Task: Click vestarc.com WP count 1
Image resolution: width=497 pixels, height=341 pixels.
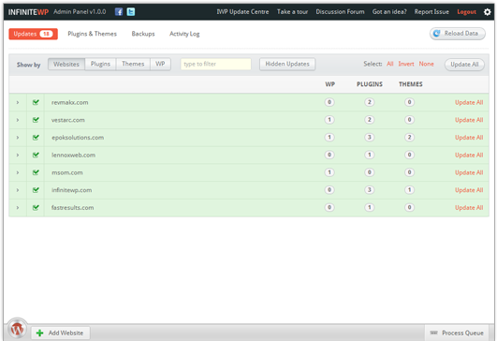Action: [x=329, y=120]
